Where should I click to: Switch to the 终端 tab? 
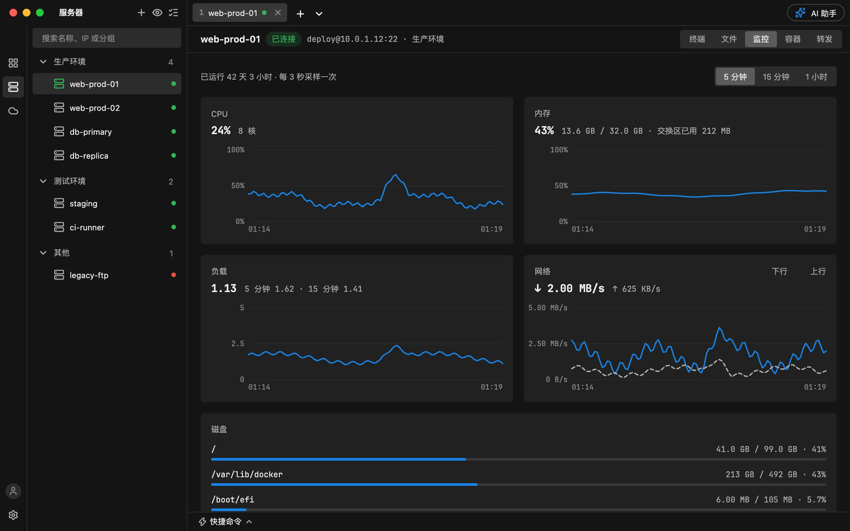697,39
